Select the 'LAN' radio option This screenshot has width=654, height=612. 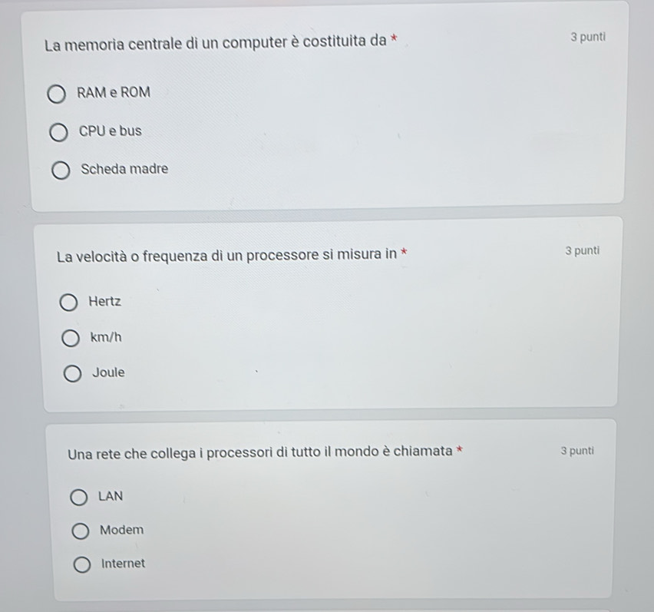(78, 498)
